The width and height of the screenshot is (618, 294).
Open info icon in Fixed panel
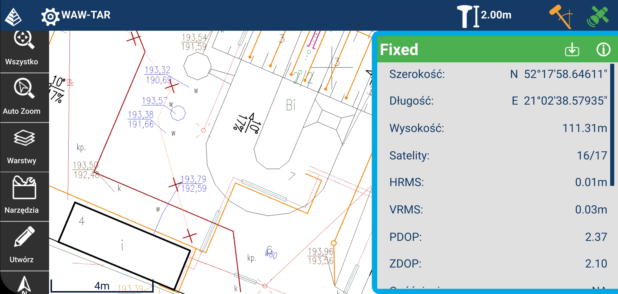[603, 50]
